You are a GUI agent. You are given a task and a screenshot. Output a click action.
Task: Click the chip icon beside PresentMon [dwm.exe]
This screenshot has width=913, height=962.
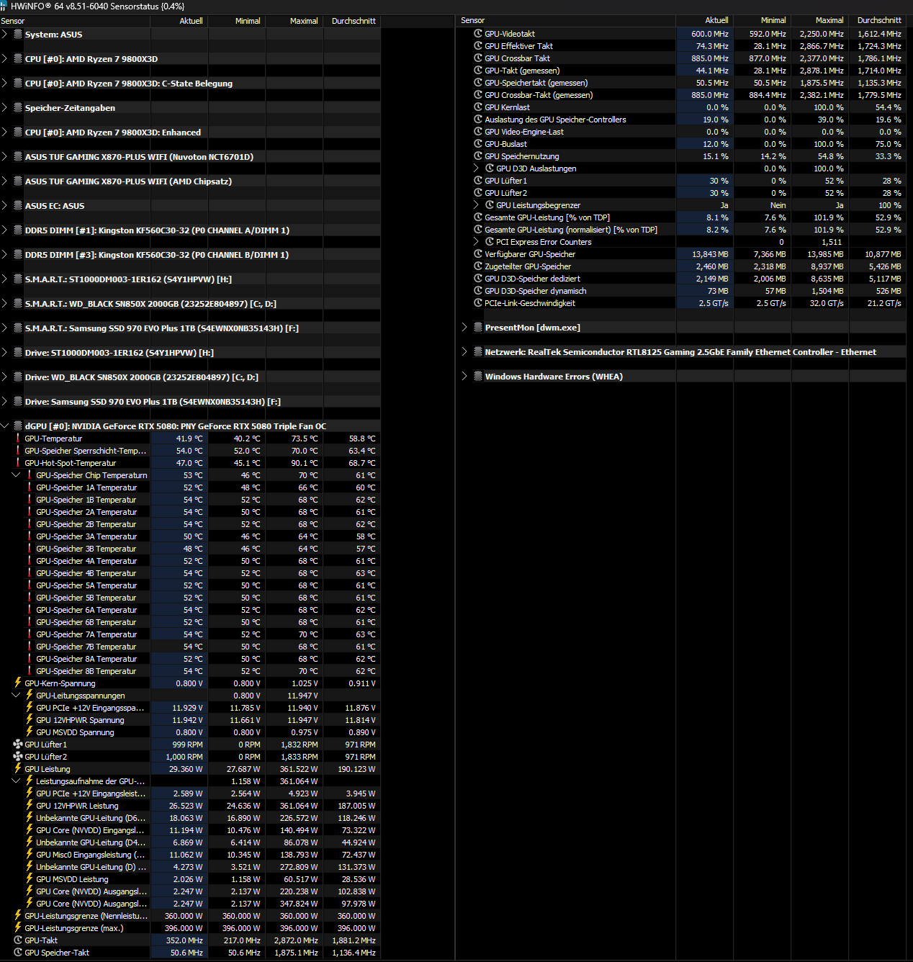point(478,328)
